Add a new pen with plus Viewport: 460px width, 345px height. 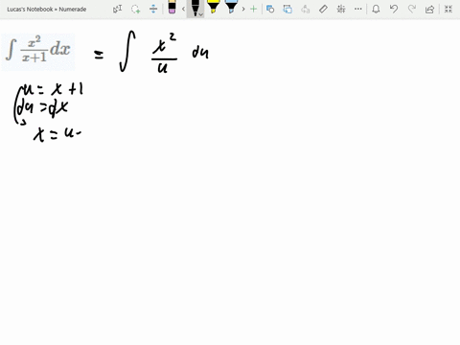[253, 9]
